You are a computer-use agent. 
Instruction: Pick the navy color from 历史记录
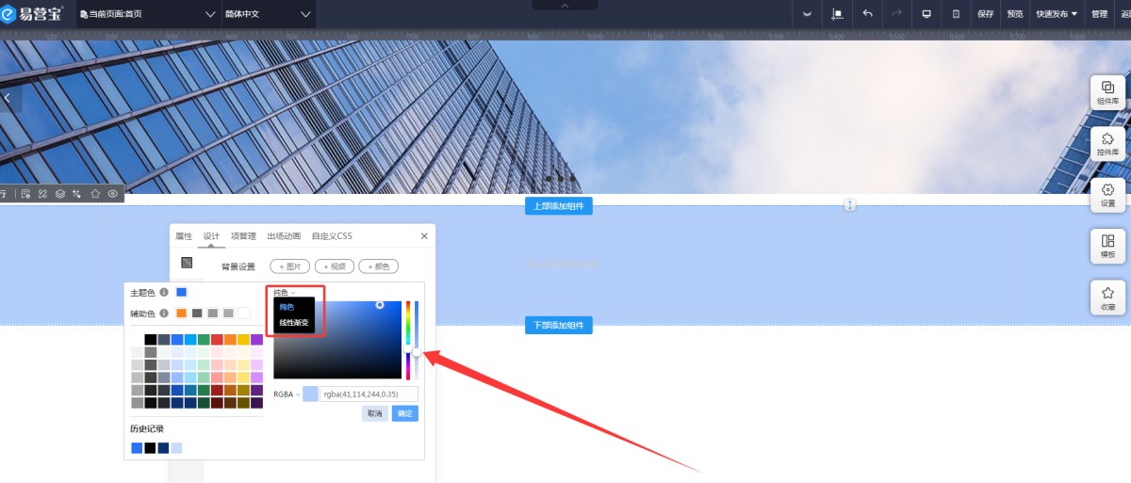click(164, 448)
